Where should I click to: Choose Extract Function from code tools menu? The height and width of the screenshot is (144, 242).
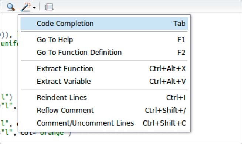(x=104, y=69)
